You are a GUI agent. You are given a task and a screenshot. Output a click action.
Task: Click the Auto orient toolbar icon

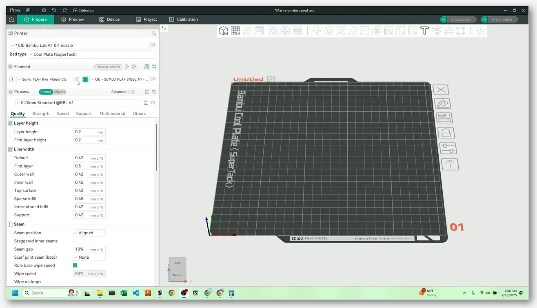point(247,31)
